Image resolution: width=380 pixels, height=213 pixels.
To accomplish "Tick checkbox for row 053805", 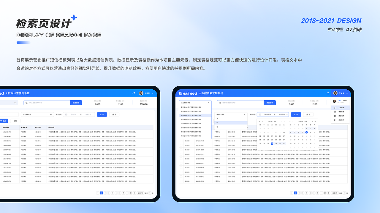I will pos(181,154).
